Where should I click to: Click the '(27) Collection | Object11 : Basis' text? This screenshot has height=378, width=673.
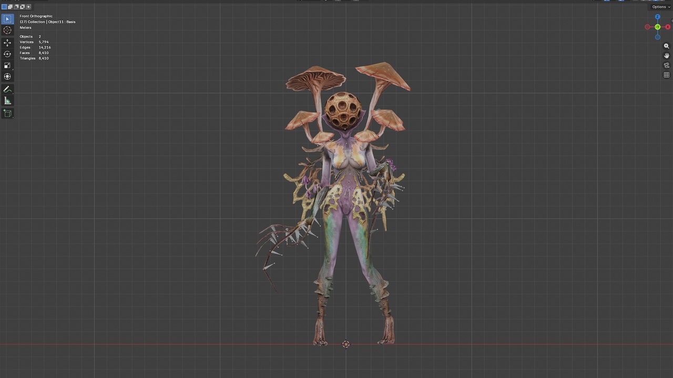pos(47,22)
